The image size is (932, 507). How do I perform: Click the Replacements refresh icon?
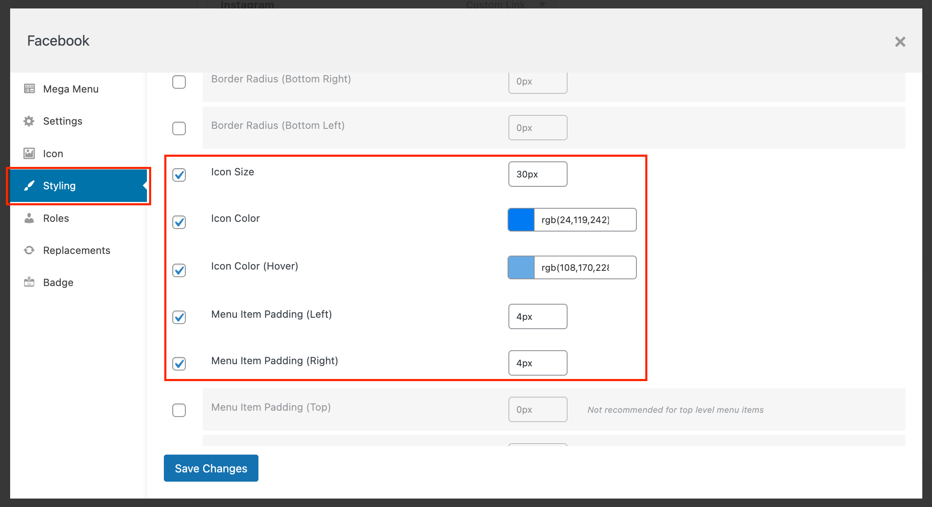(x=29, y=250)
